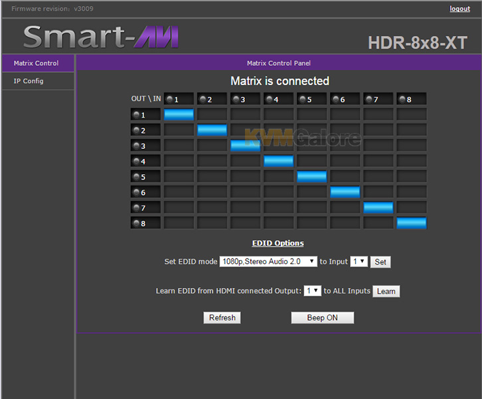Click the Beep ON button
The width and height of the screenshot is (482, 399).
point(323,317)
